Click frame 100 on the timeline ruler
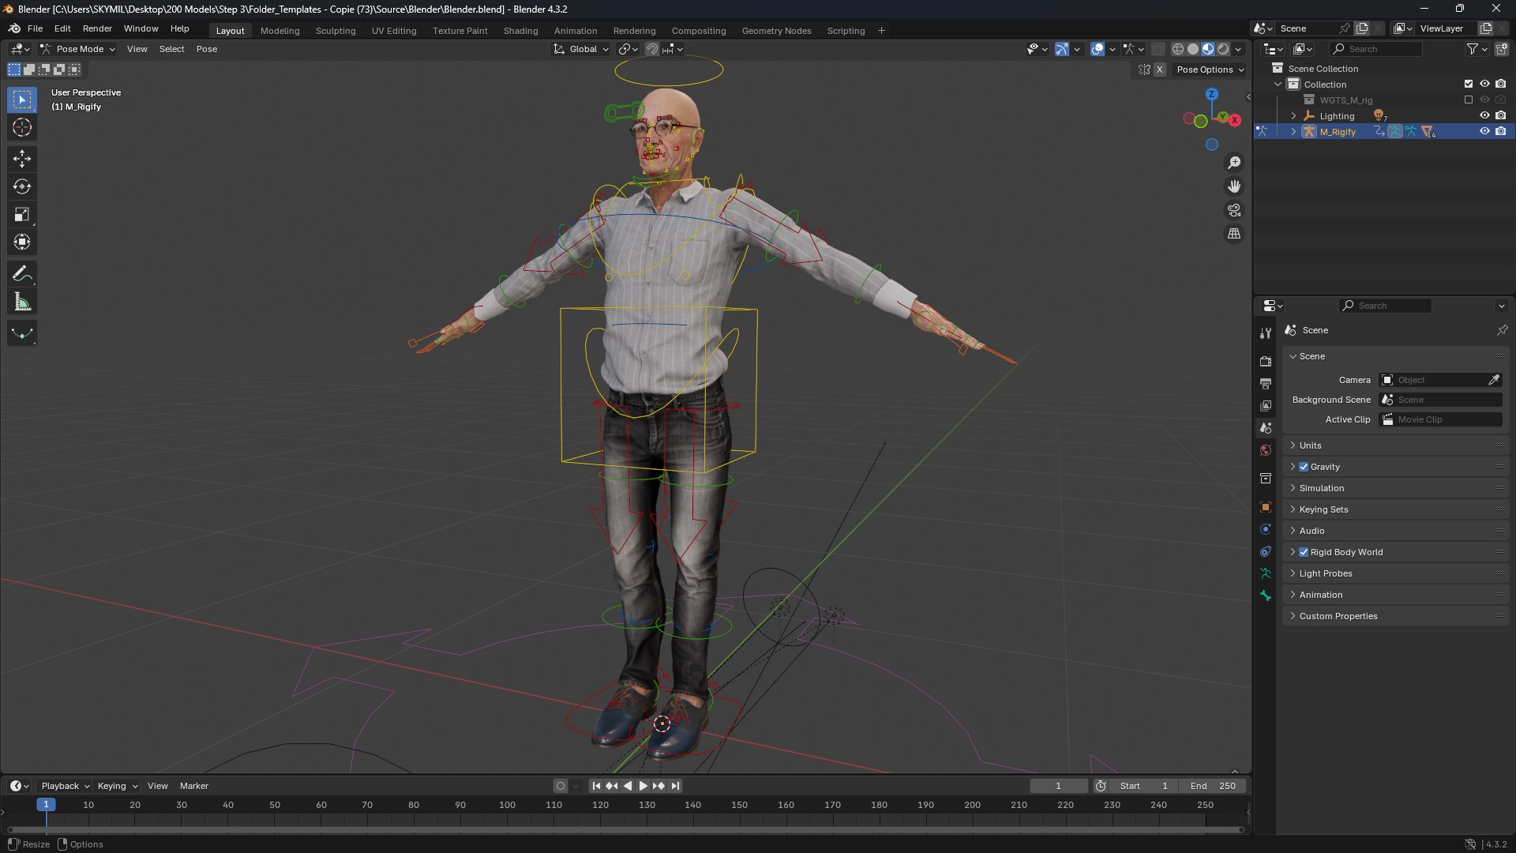1516x853 pixels. [x=507, y=805]
